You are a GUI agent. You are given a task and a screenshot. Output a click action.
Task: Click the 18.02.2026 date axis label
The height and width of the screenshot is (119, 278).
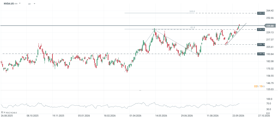(110, 115)
